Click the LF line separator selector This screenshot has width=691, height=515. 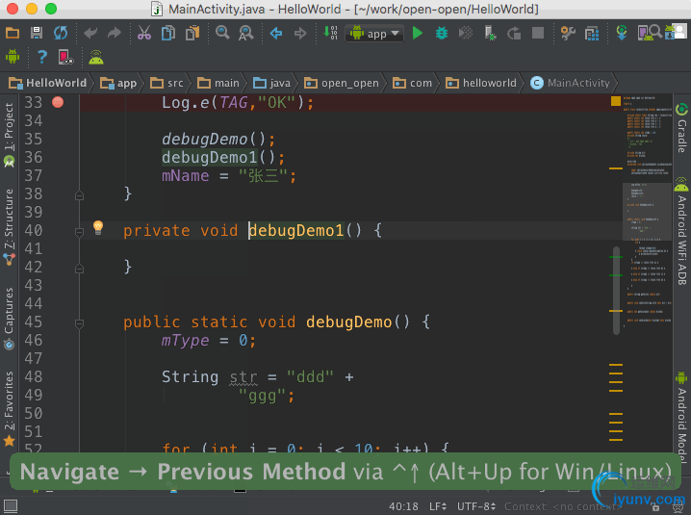pos(438,506)
